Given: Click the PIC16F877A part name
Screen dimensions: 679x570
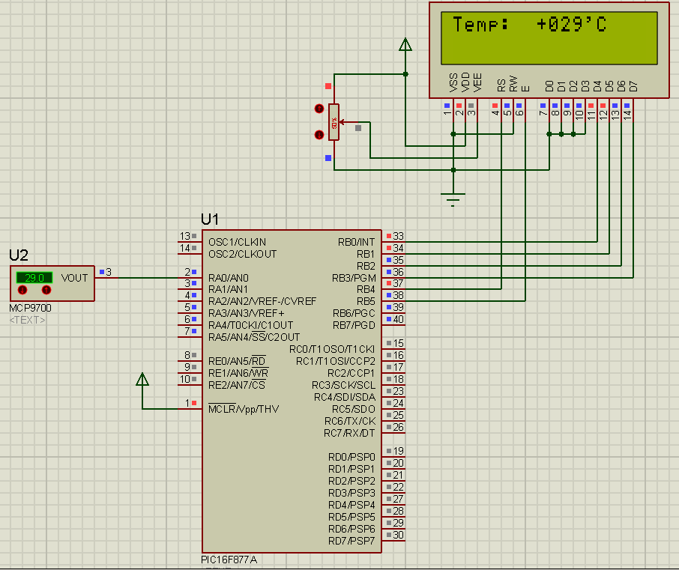Looking at the screenshot, I should tap(229, 560).
